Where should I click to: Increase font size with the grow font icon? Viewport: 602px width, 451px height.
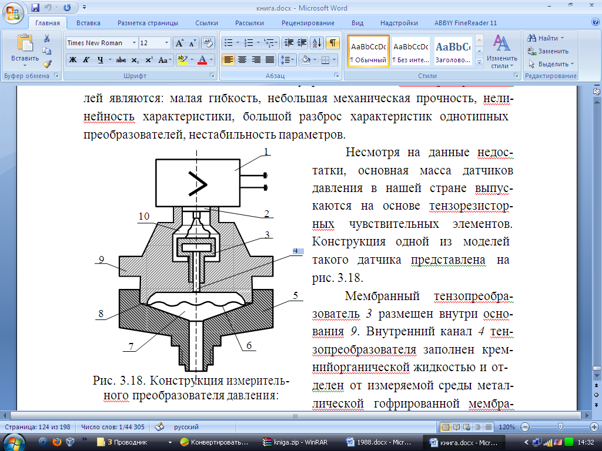(179, 43)
